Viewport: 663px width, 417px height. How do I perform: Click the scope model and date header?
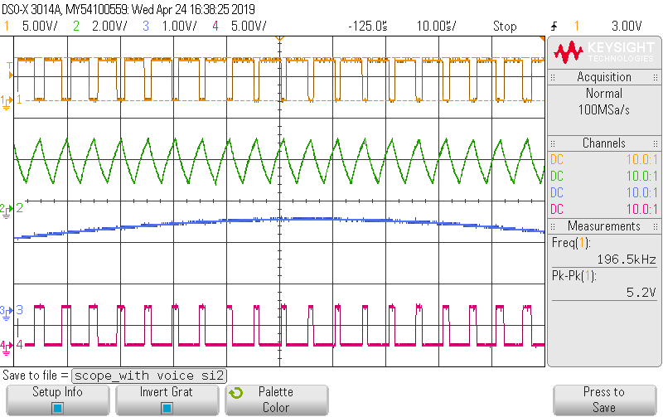pos(128,9)
